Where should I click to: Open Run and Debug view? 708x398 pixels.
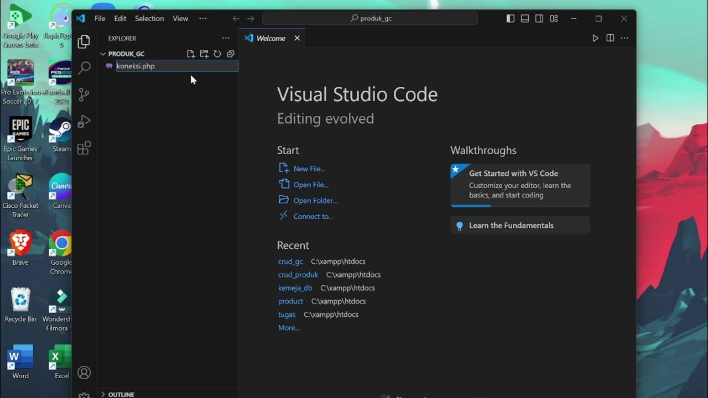coord(84,121)
